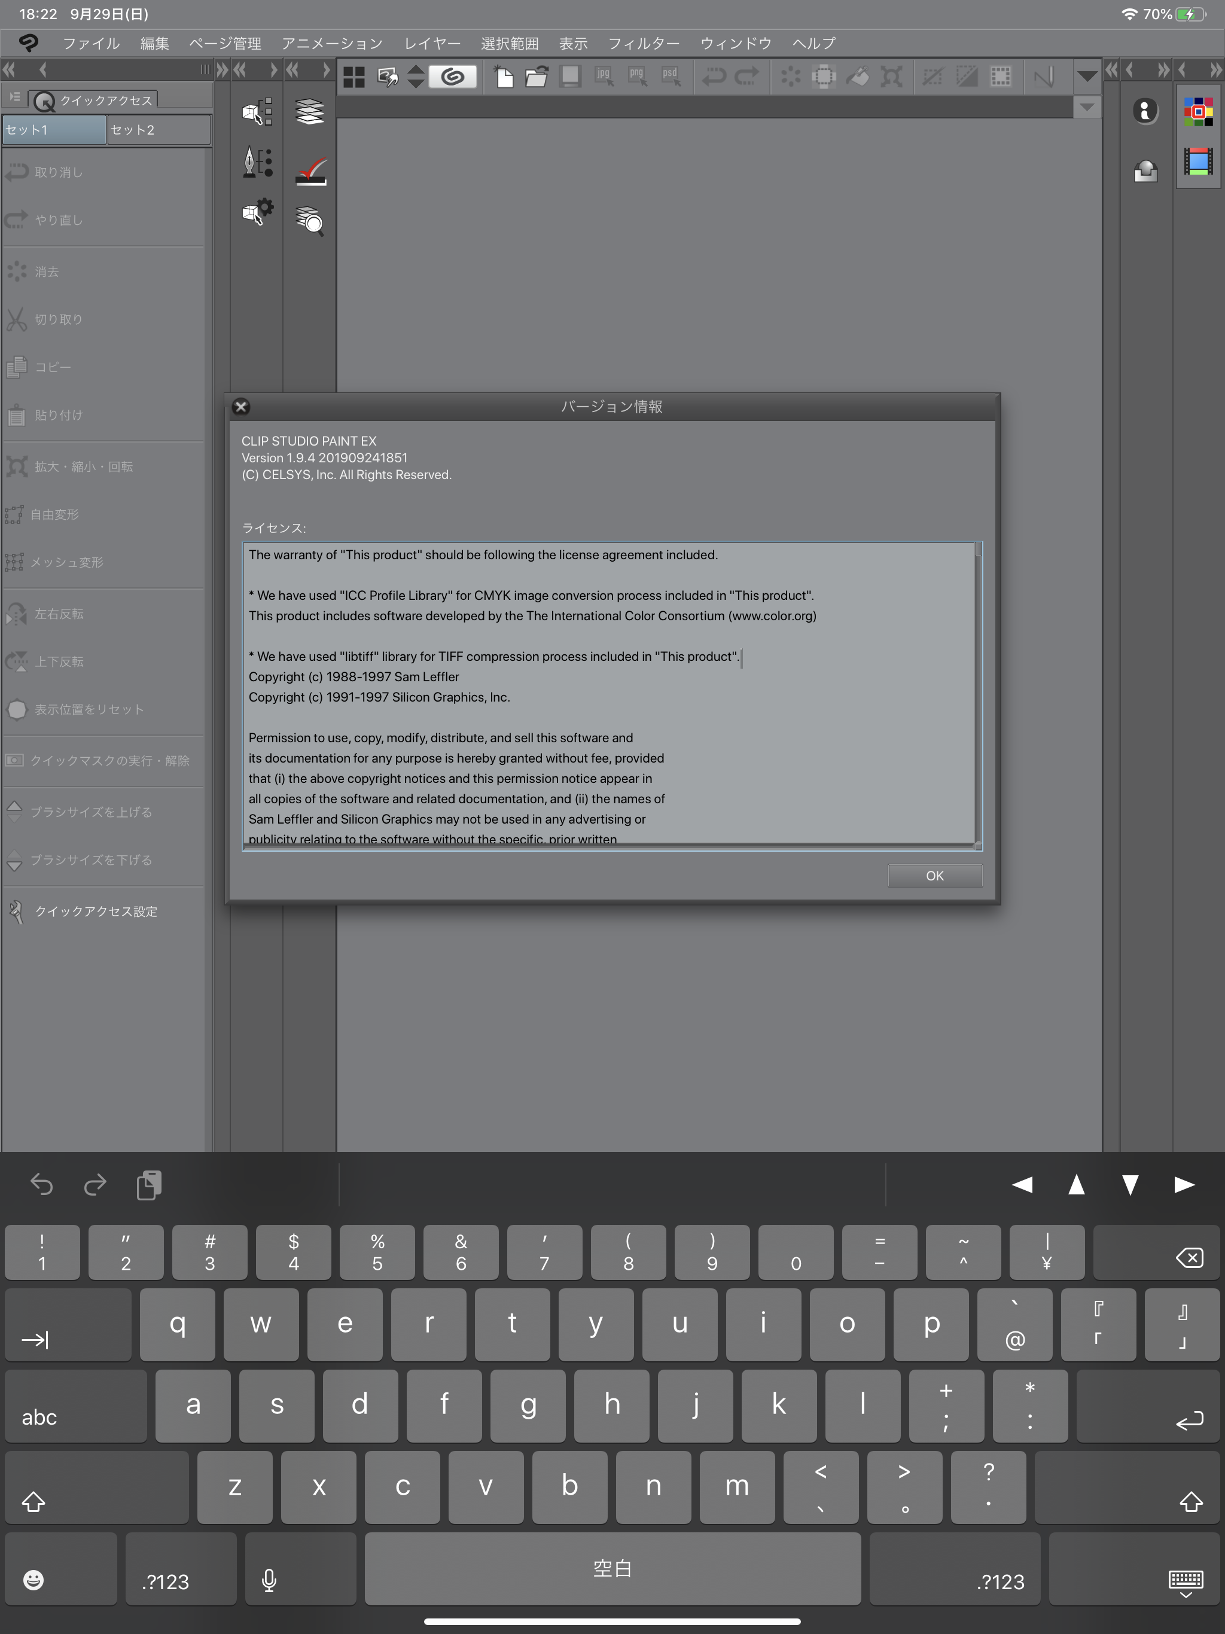Tap the emoji keyboard key
The width and height of the screenshot is (1225, 1634).
point(60,1569)
